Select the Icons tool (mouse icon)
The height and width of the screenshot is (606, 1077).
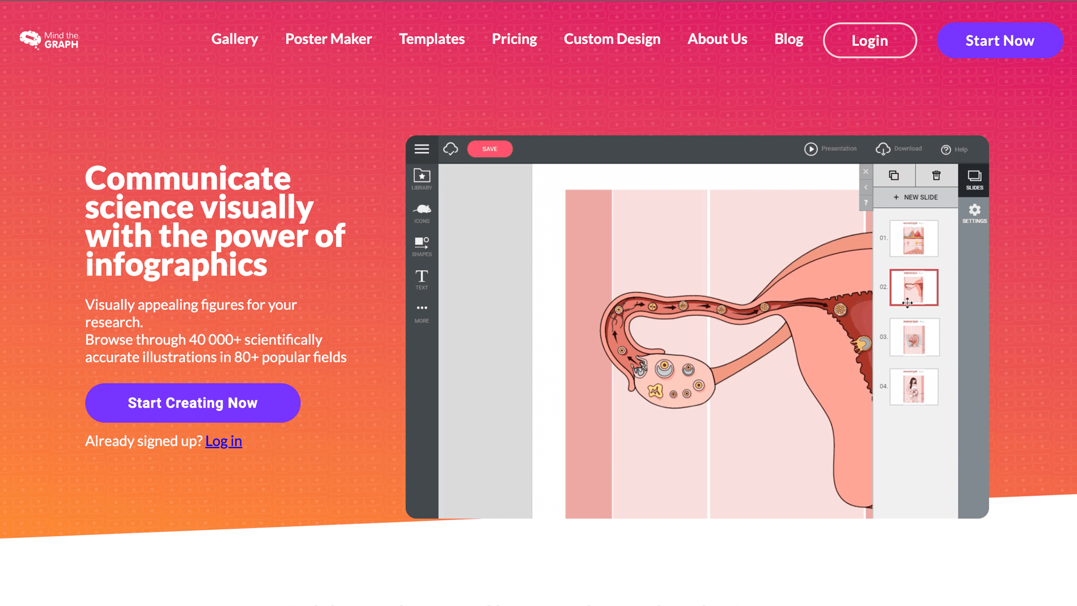pos(421,211)
